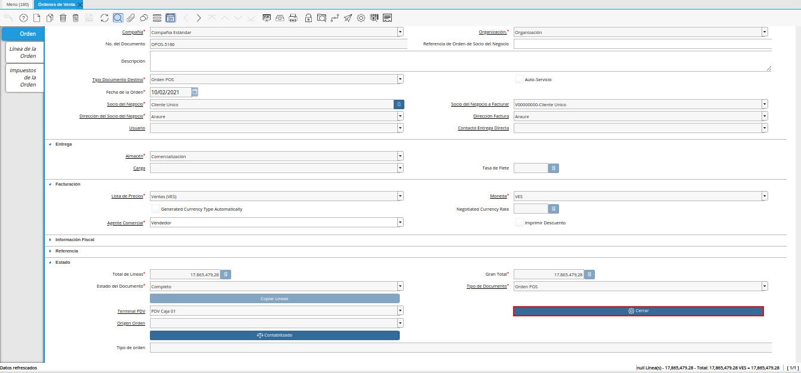
Task: Click the Attachment paperclip icon
Action: point(130,18)
